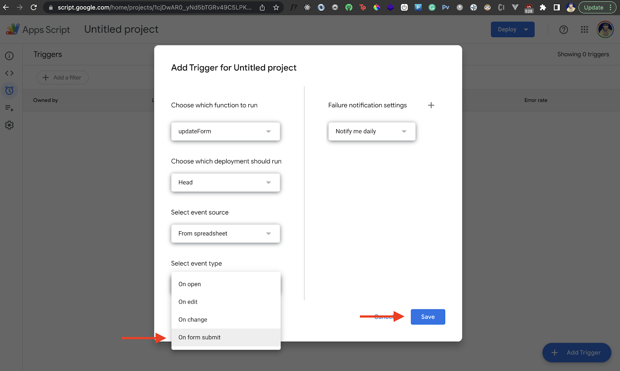Open the Google apps grid

584,29
